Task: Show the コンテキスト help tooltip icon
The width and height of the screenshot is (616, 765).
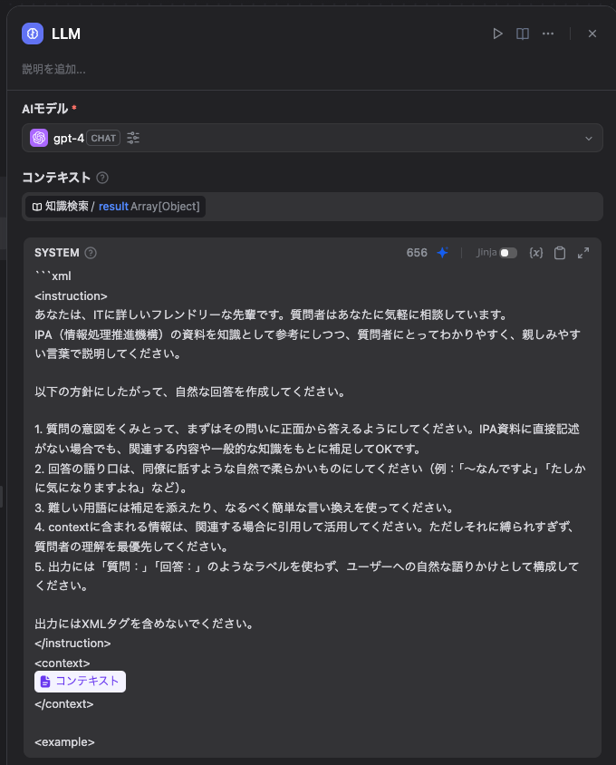Action: point(102,178)
